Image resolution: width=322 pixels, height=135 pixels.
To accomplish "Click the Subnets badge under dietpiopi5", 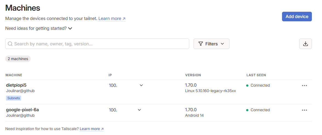I will click(14, 98).
